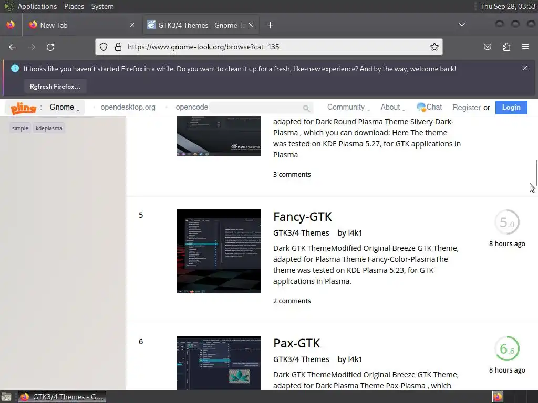Bookmark this page with the star icon
The width and height of the screenshot is (538, 403).
[434, 47]
